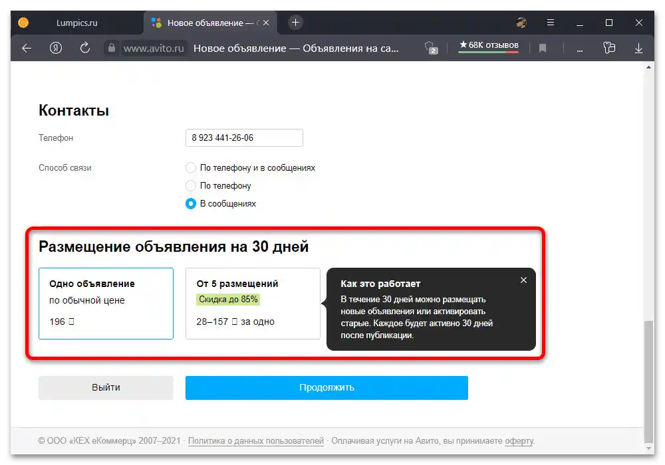Image resolution: width=665 pixels, height=465 pixels.
Task: Click the Lumpics.ru orange favicon
Action: 23,23
